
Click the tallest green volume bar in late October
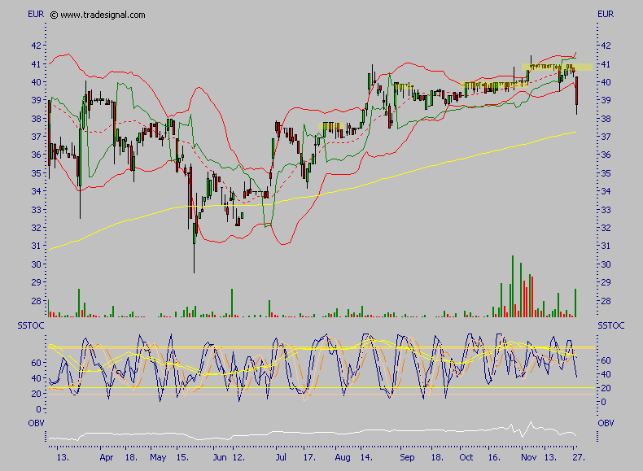tap(513, 286)
